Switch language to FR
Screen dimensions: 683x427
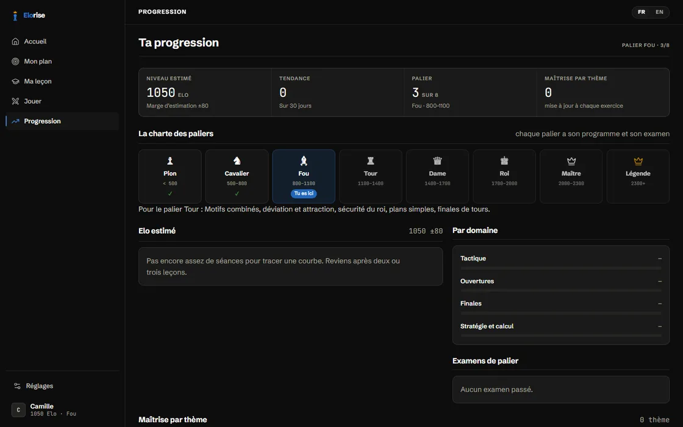pos(642,12)
